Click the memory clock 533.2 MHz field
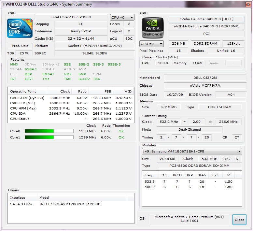The width and height of the screenshot is (253, 231). [169, 122]
